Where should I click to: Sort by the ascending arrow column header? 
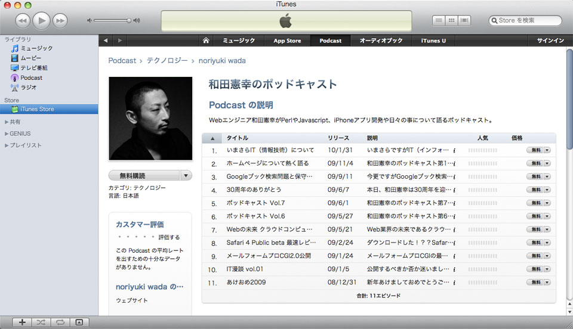point(212,138)
